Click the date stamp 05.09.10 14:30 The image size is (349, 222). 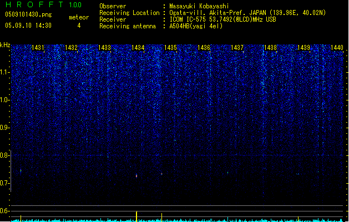coord(28,26)
